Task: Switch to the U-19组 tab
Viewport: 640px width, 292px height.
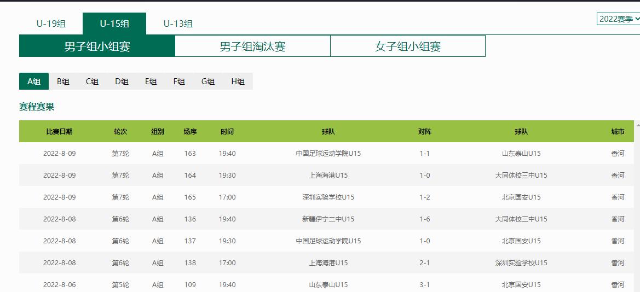Action: pos(51,24)
